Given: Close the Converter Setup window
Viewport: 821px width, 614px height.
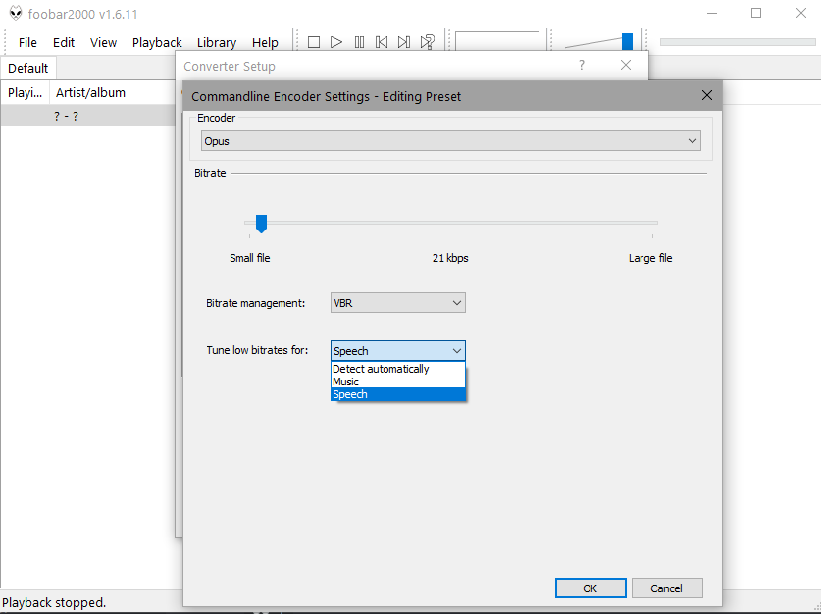Looking at the screenshot, I should 625,65.
